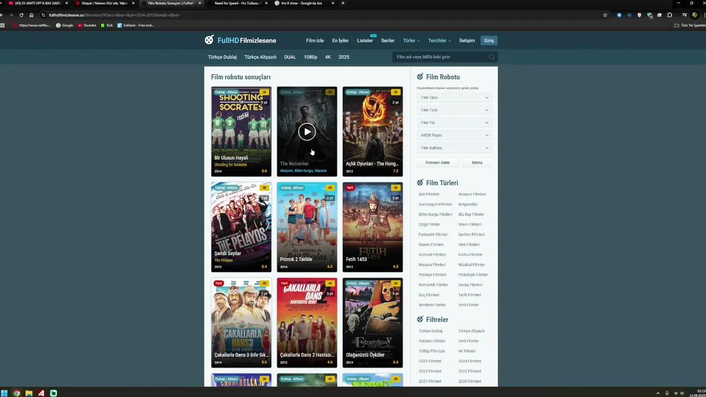Click the Chrome icon in the taskbar
The image size is (706, 397).
(x=17, y=393)
